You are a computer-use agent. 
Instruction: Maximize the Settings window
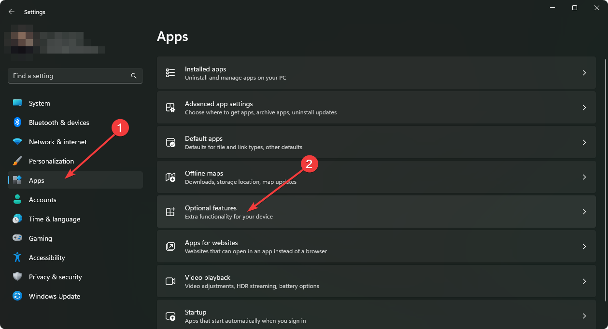(x=575, y=8)
